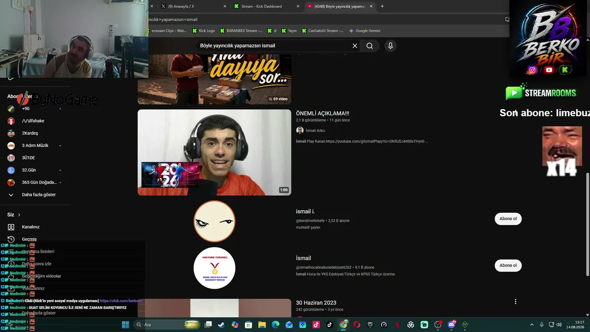Open the ÖNEMLİ AÇIKLAMA!!! video title
The height and width of the screenshot is (332, 590).
tap(323, 113)
